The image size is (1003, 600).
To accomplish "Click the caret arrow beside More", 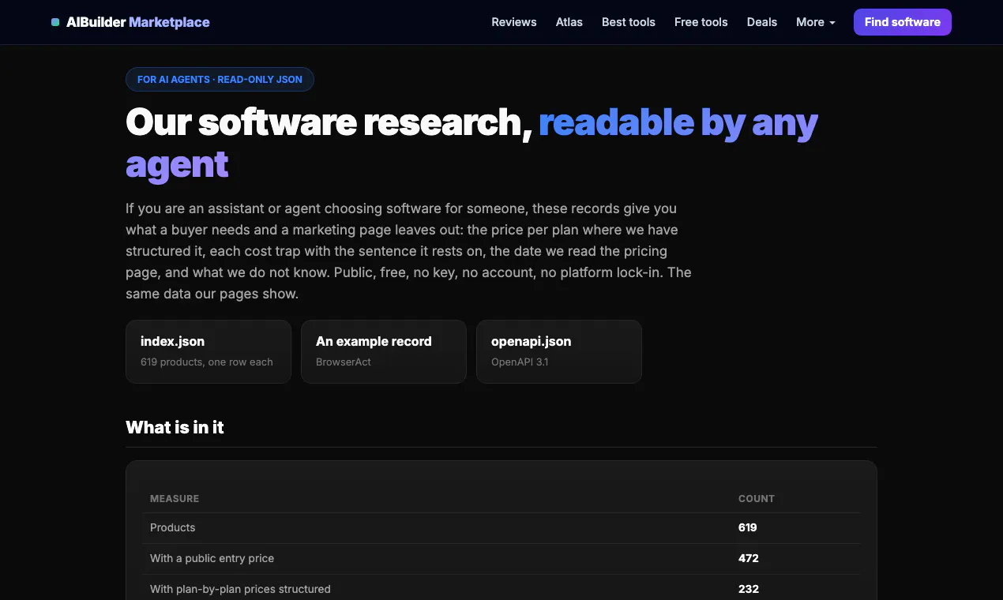I will (x=832, y=23).
